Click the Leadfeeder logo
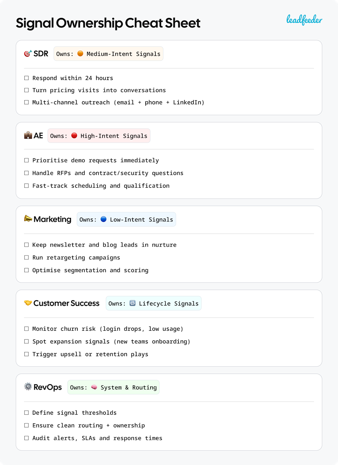 pos(304,20)
